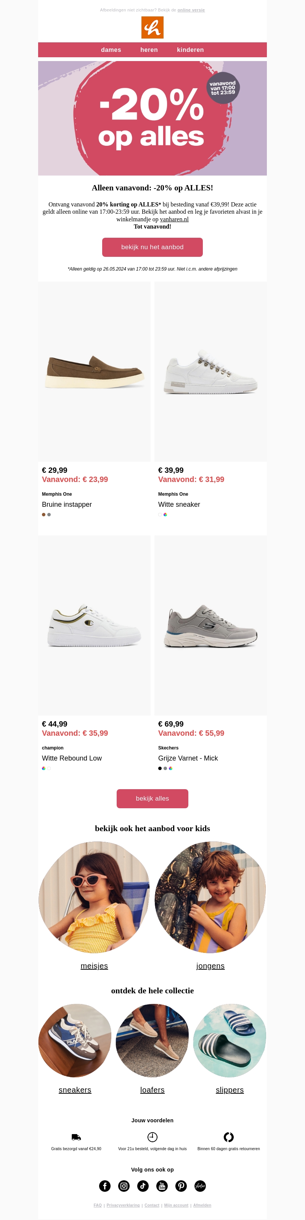Screen dimensions: 305x1220
Task: Open the meisjes kids photo
Action: pyautogui.click(x=94, y=896)
